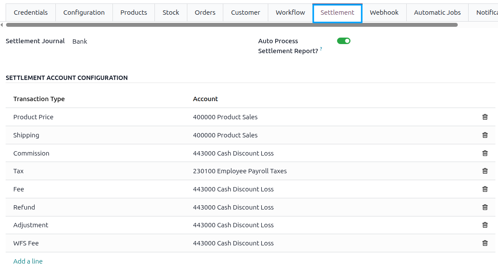Select the 230100 Employee Payroll Taxes account

(x=240, y=171)
